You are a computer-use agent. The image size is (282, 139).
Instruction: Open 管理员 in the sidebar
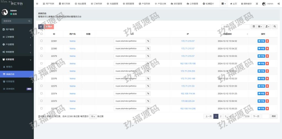pyautogui.click(x=9, y=67)
